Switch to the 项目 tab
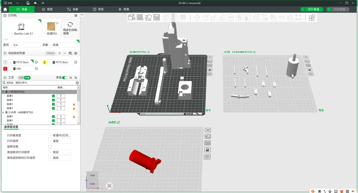358x193 pixels. (98, 9)
